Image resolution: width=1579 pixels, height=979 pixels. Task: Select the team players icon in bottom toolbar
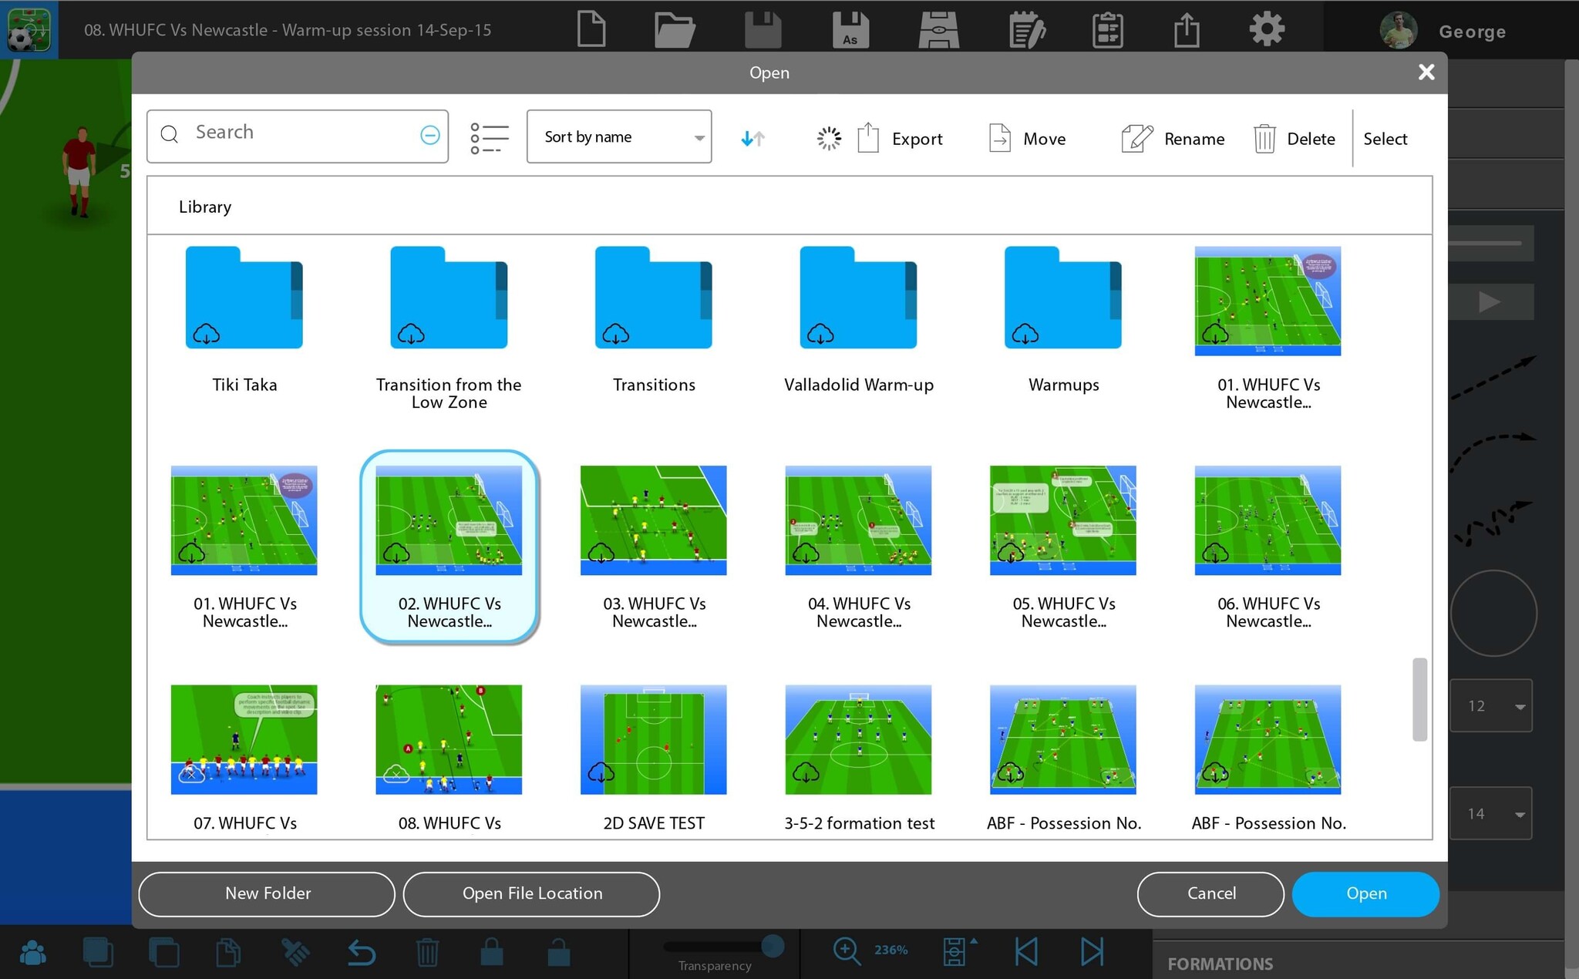[x=32, y=952]
